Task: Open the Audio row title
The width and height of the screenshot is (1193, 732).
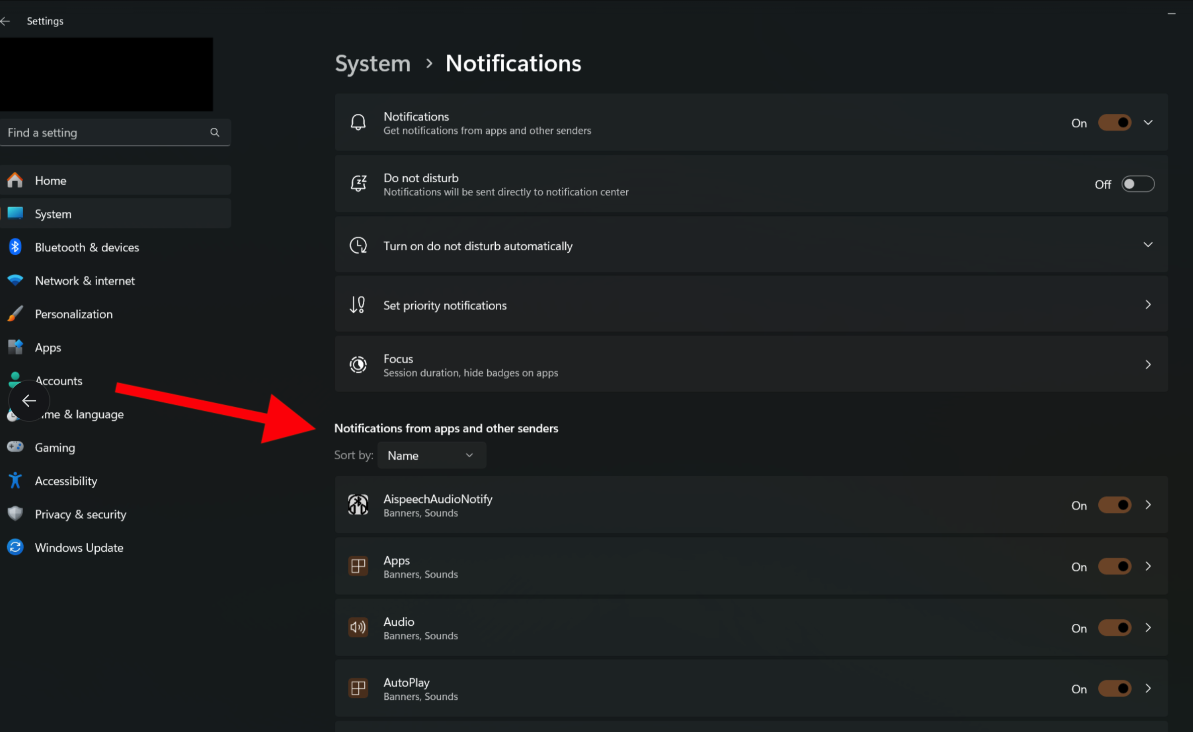Action: [x=399, y=622]
